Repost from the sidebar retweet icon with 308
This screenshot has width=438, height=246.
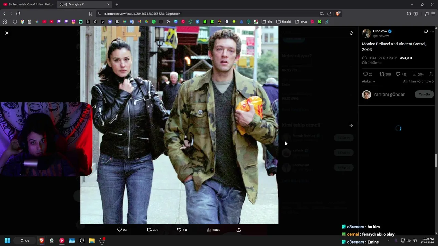pos(382,74)
